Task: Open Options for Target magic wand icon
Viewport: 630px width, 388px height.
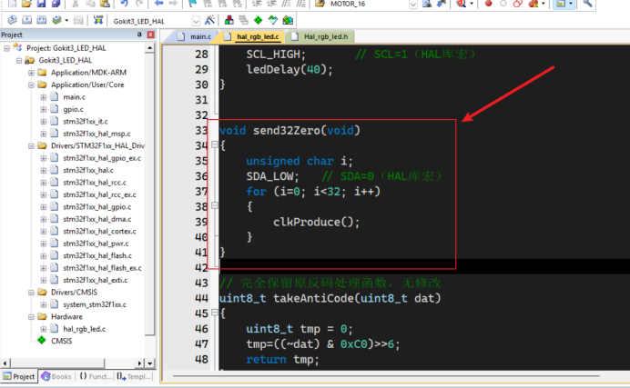Action: pyautogui.click(x=211, y=19)
